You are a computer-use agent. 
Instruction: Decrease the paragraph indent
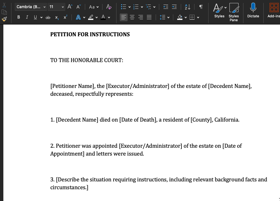(166, 7)
